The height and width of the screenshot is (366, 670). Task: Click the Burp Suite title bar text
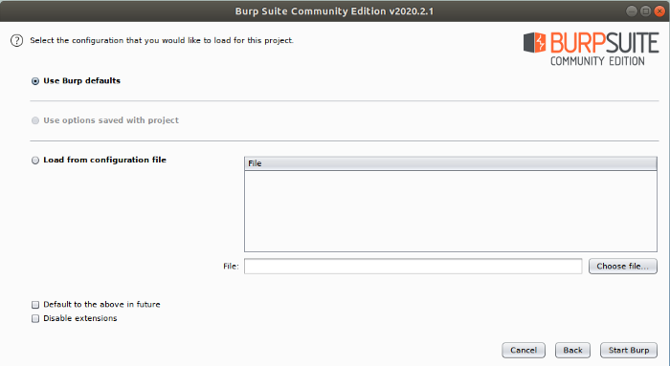click(334, 11)
